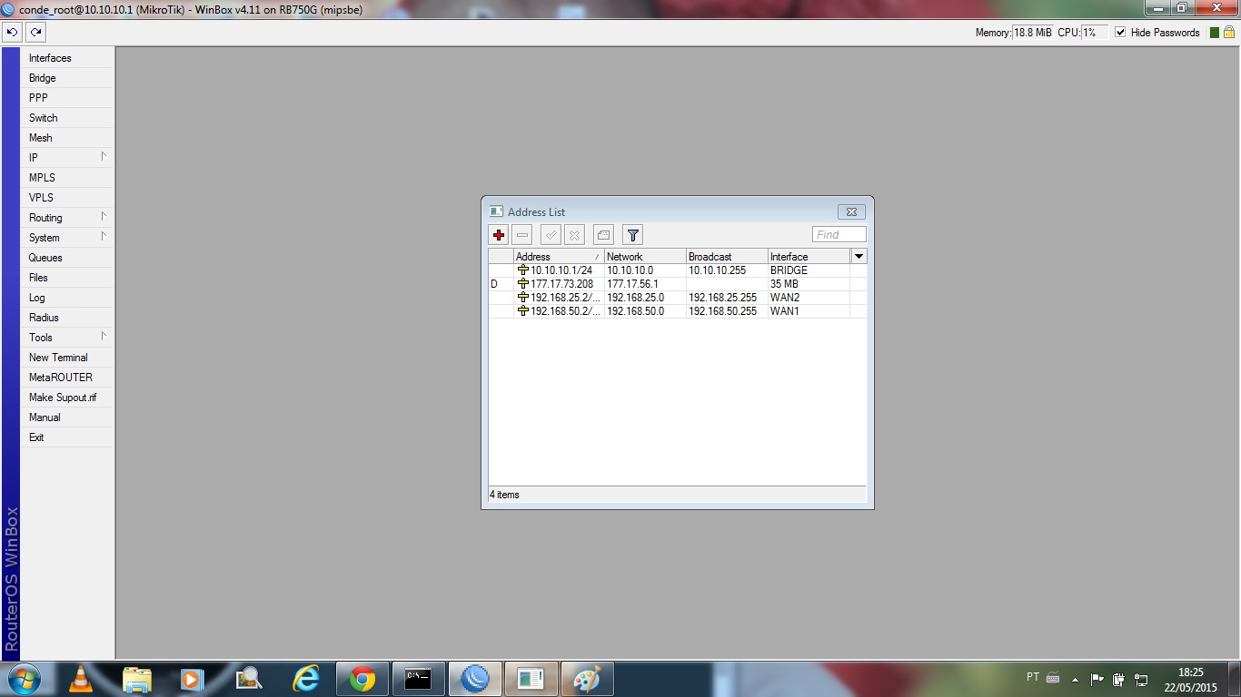The width and height of the screenshot is (1241, 697).
Task: Select the 10.10.10.1/24 address row
Action: (677, 270)
